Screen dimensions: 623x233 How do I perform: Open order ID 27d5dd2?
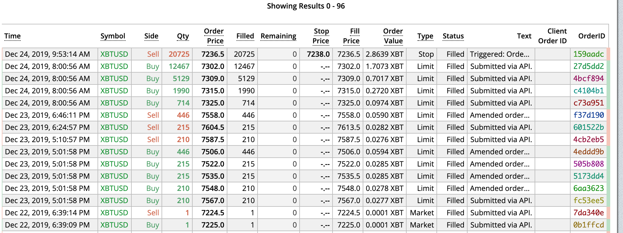pyautogui.click(x=588, y=66)
